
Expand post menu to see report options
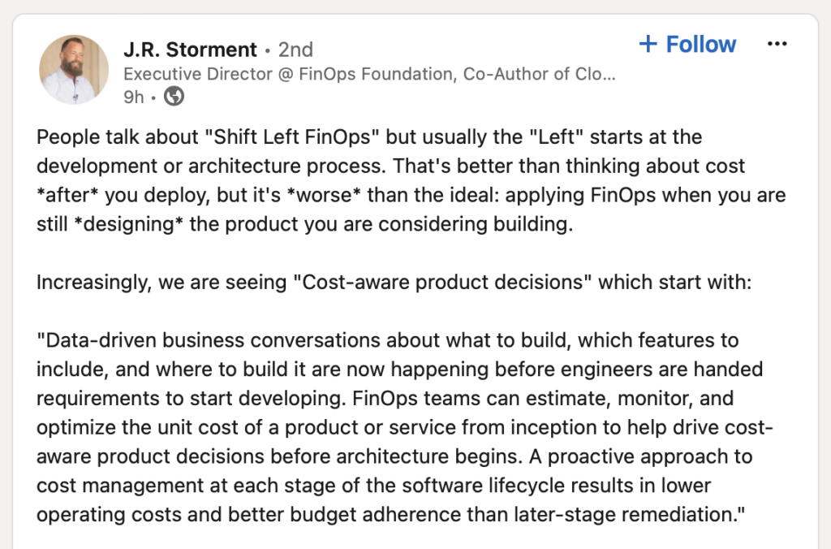pyautogui.click(x=777, y=44)
